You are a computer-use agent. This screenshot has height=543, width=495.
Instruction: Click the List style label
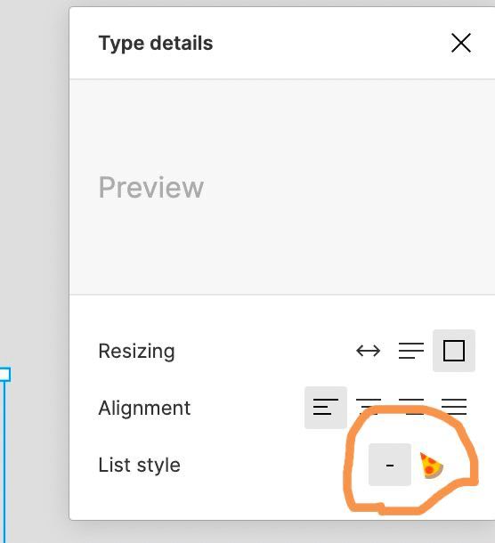click(x=139, y=465)
